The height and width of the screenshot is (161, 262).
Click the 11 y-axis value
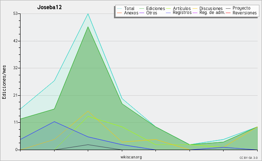(16, 122)
